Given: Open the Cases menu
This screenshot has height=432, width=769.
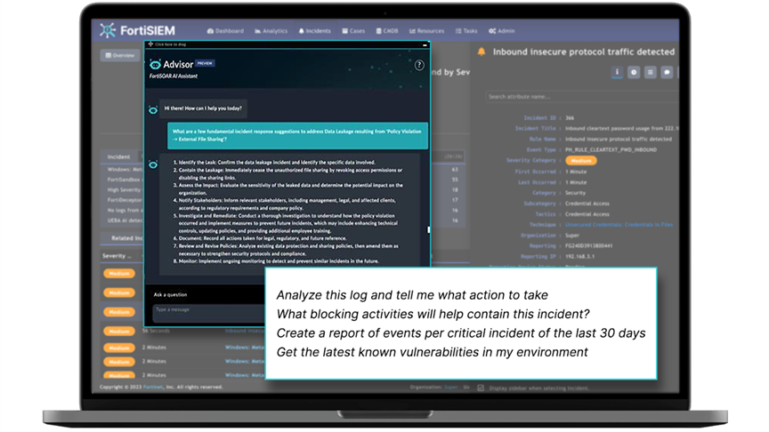Looking at the screenshot, I should 353,31.
